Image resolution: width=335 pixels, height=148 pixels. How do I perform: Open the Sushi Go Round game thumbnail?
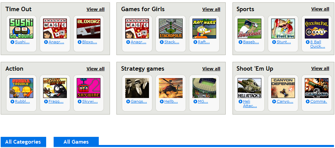(21, 28)
